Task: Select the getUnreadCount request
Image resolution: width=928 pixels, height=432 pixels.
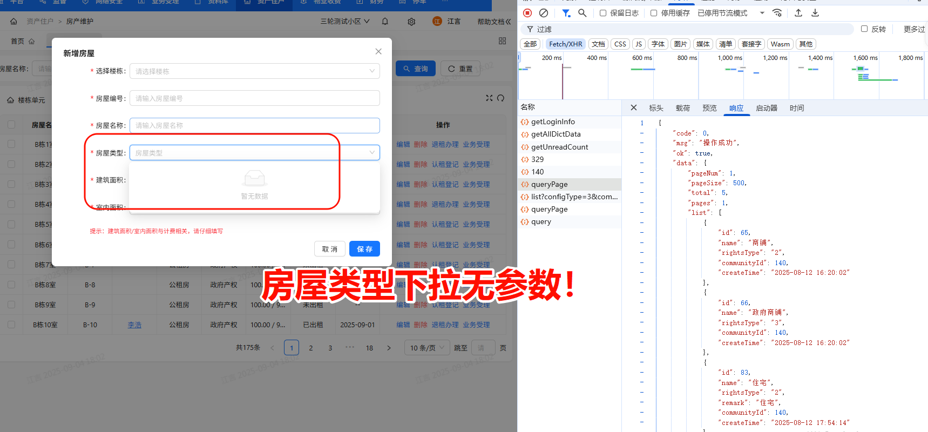Action: [570, 147]
